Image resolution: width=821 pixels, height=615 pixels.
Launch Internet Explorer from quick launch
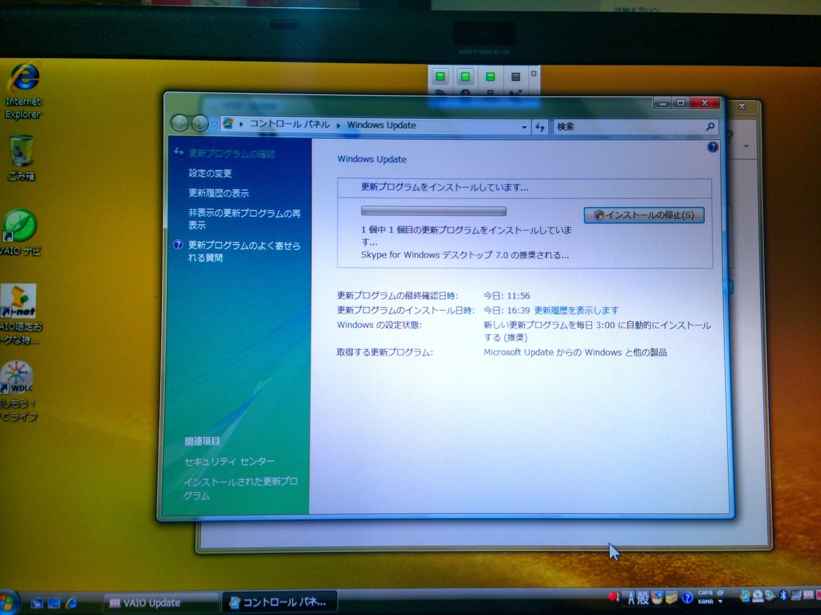tap(72, 603)
